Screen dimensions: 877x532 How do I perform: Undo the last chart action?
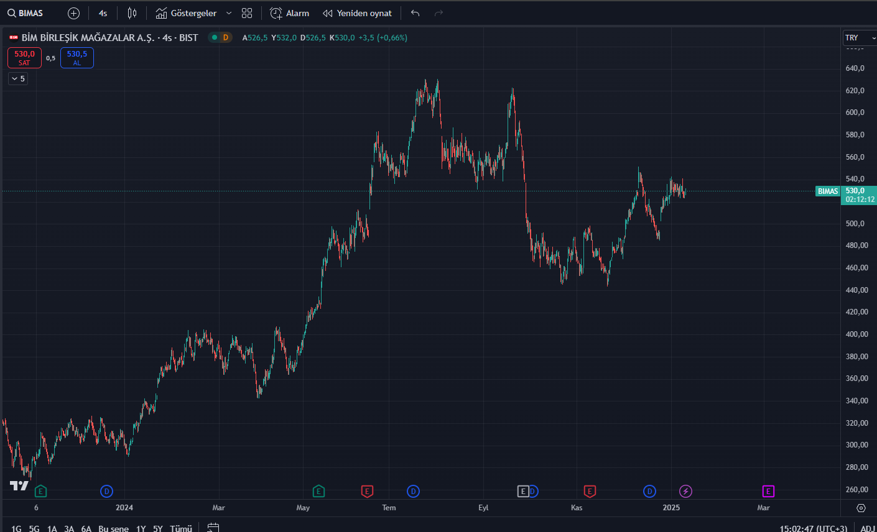[x=415, y=13]
